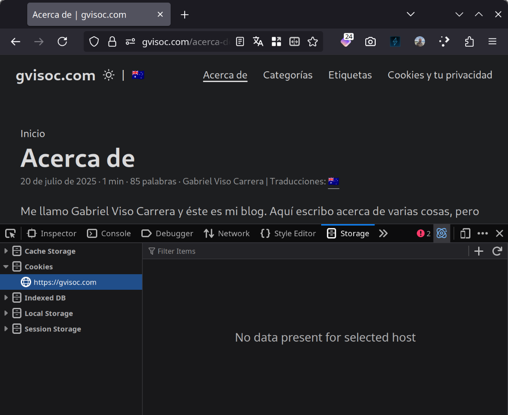Expand the Indexed DB node
Screen dimensions: 508x415
pyautogui.click(x=6, y=298)
